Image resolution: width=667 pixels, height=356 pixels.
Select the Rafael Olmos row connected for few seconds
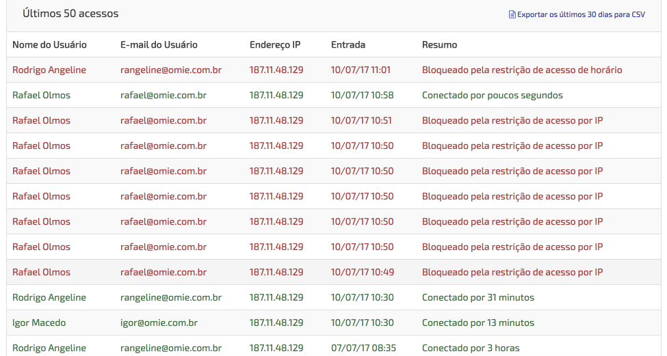(x=334, y=95)
